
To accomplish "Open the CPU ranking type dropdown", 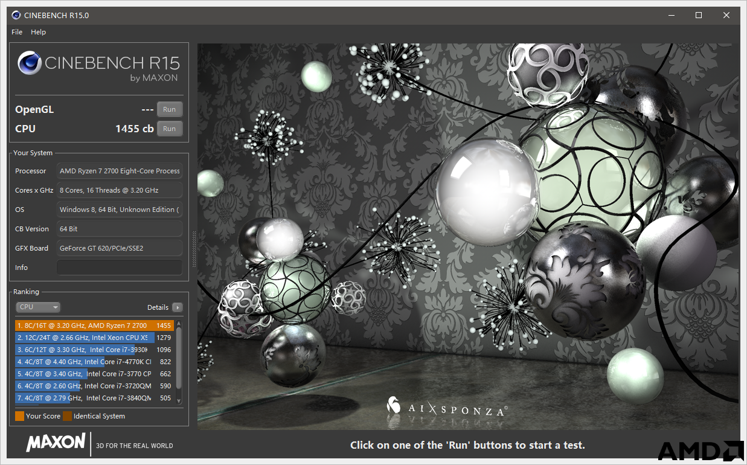I will pos(38,307).
